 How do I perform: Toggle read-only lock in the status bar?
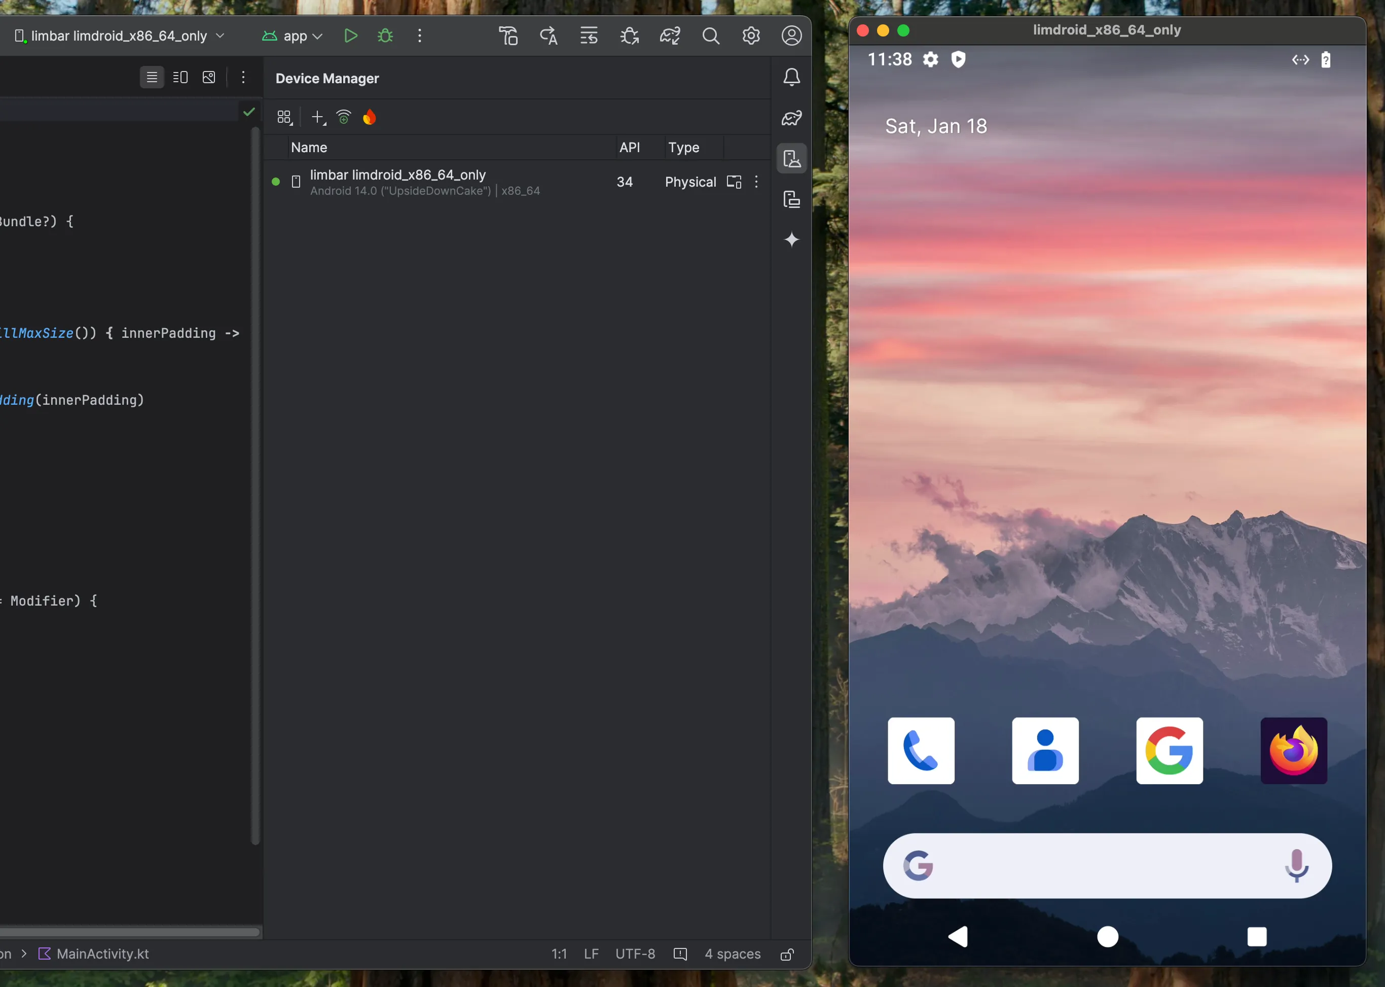[787, 954]
